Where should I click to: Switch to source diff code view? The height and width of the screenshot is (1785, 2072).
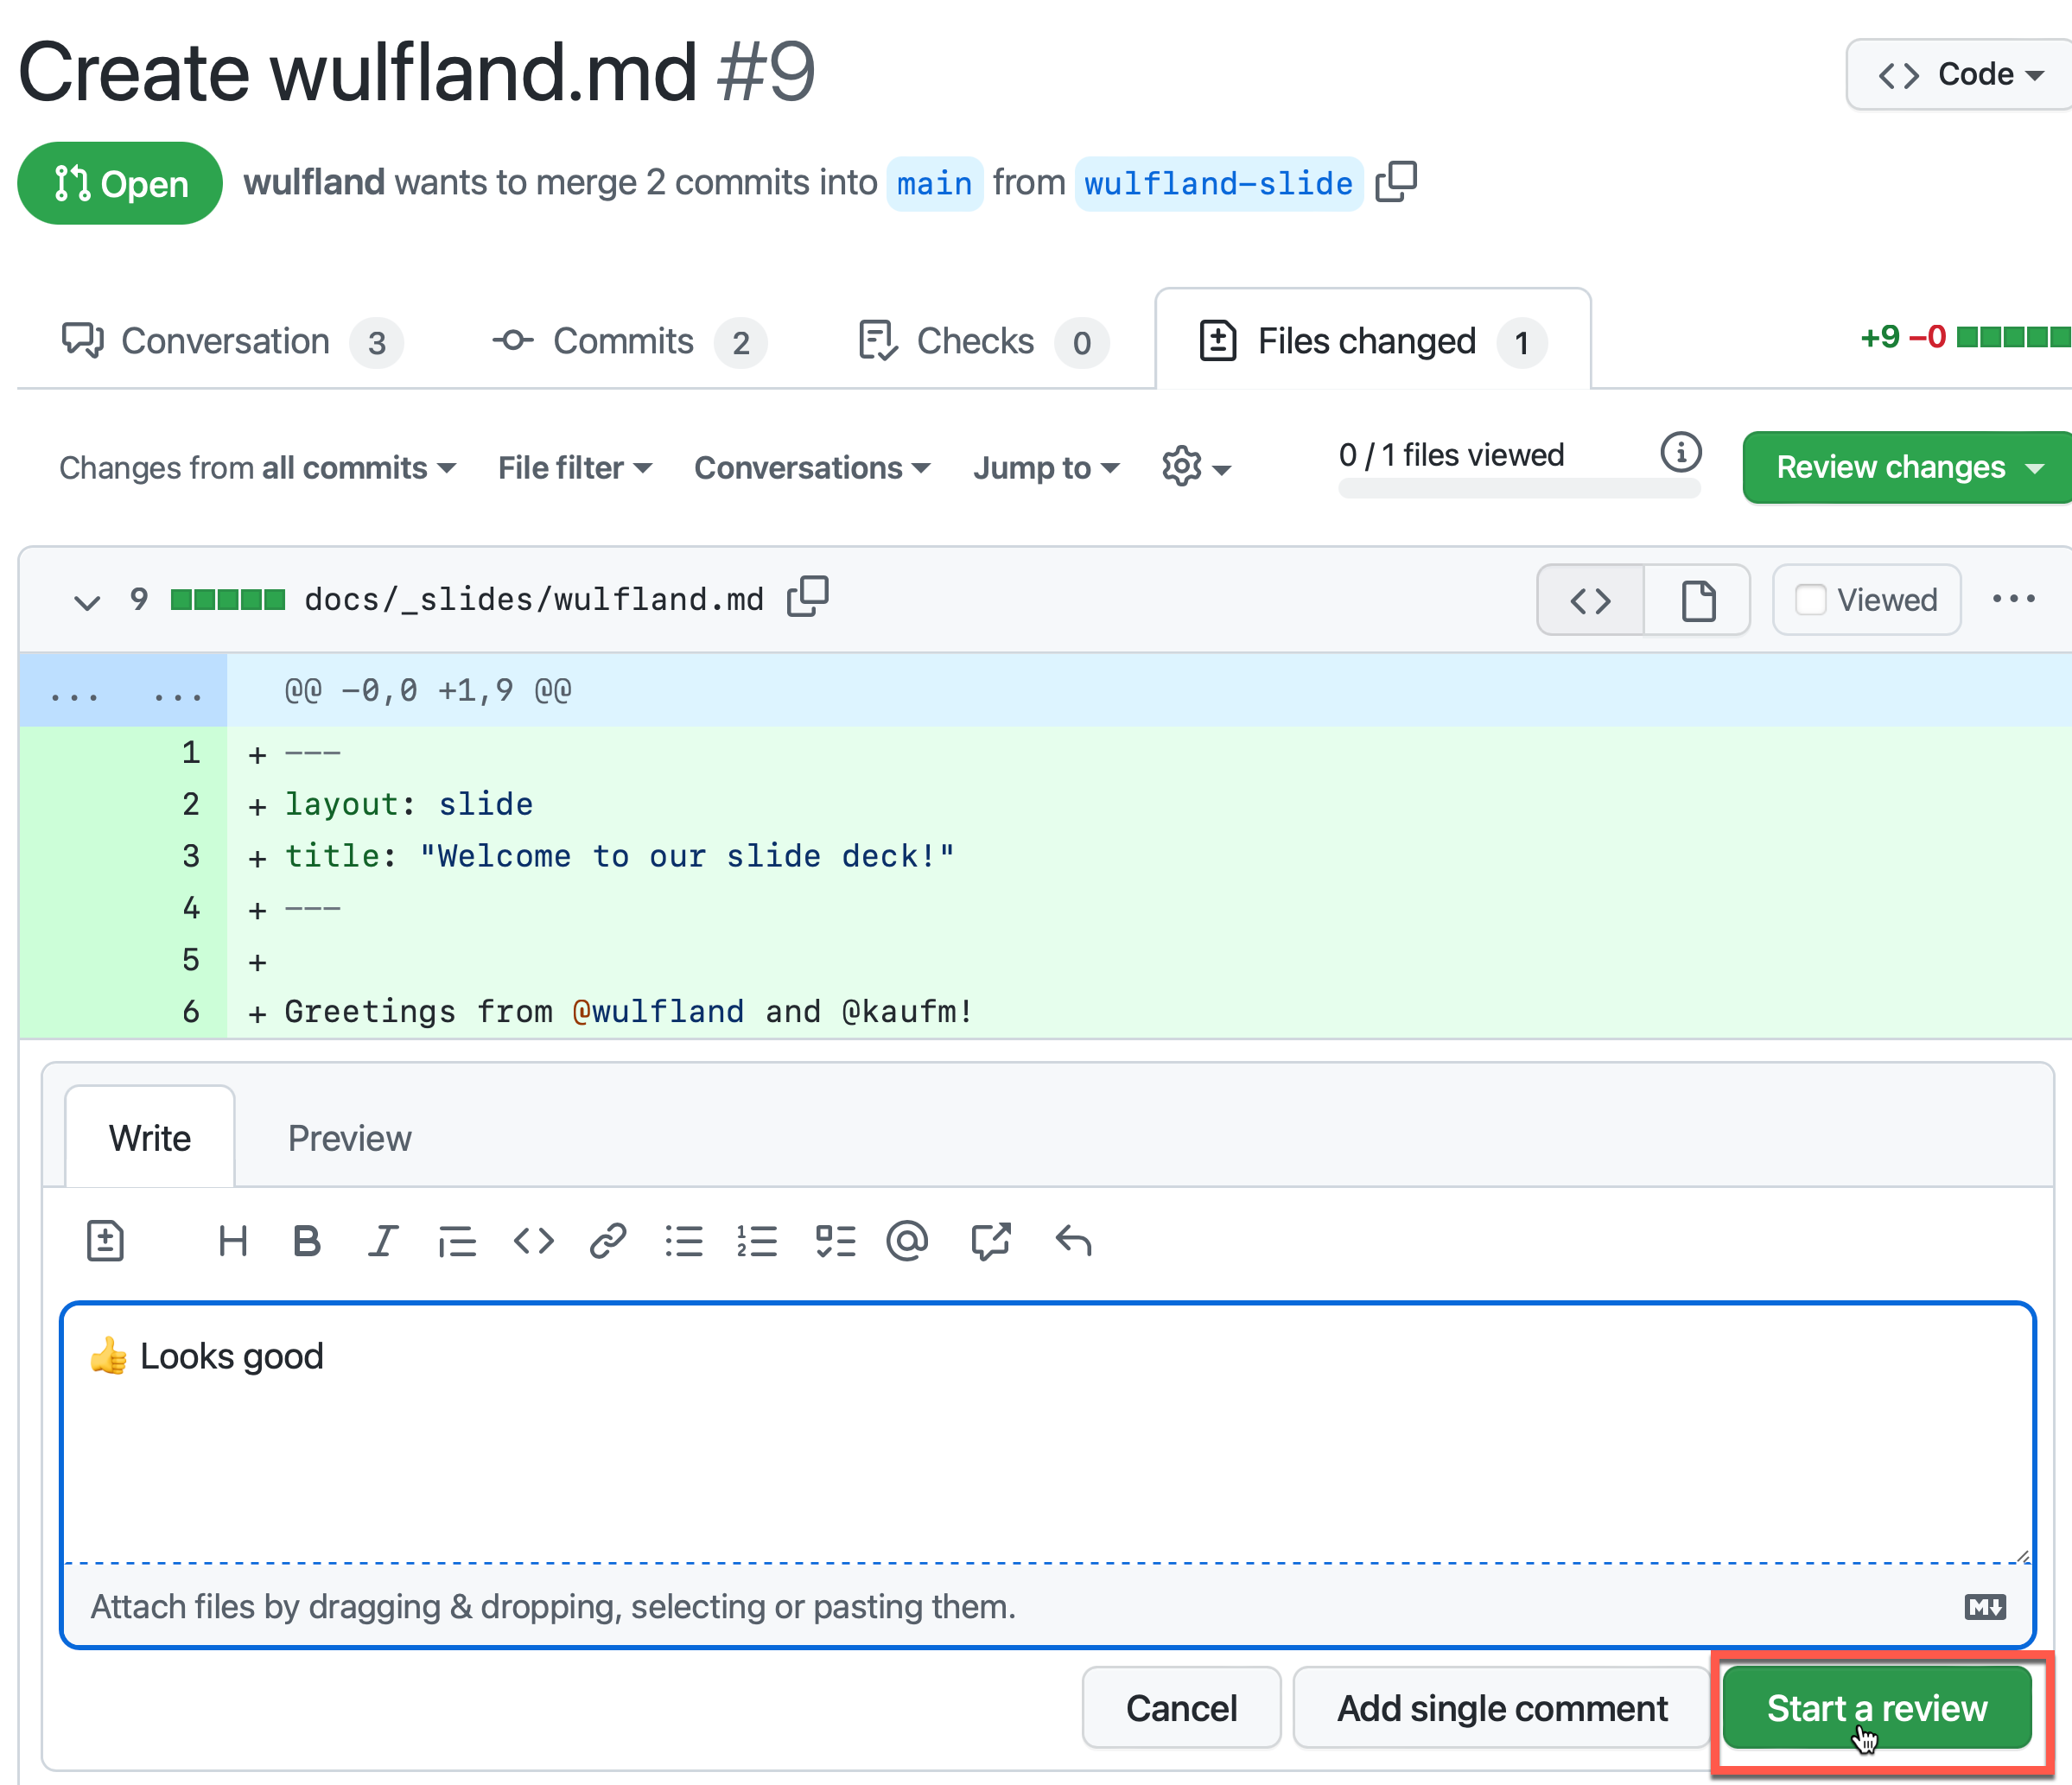point(1590,600)
